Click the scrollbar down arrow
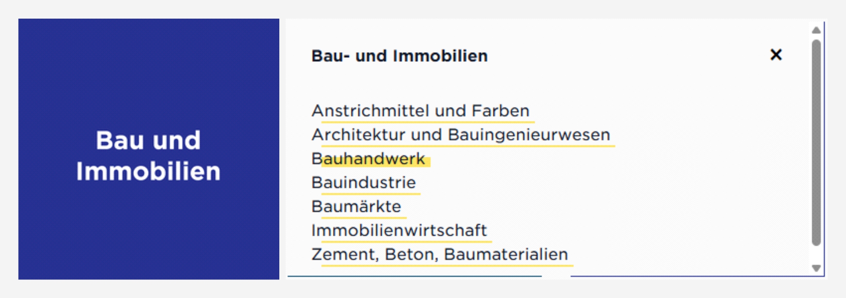 point(816,268)
